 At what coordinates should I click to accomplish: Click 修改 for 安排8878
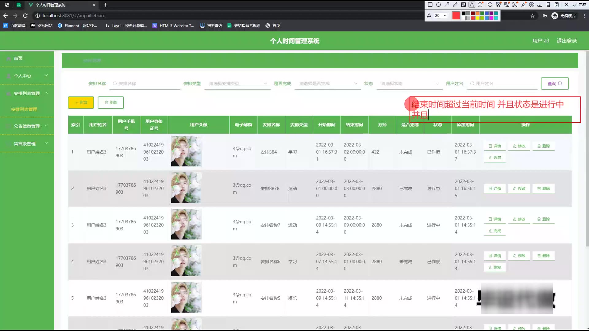pyautogui.click(x=519, y=188)
